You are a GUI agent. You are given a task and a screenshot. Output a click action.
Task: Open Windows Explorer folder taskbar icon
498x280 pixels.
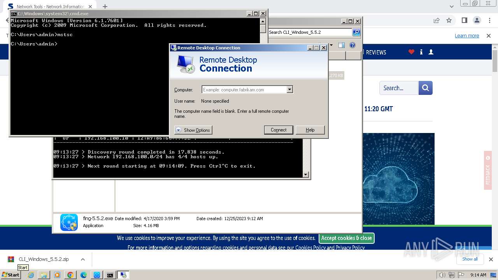pos(44,275)
